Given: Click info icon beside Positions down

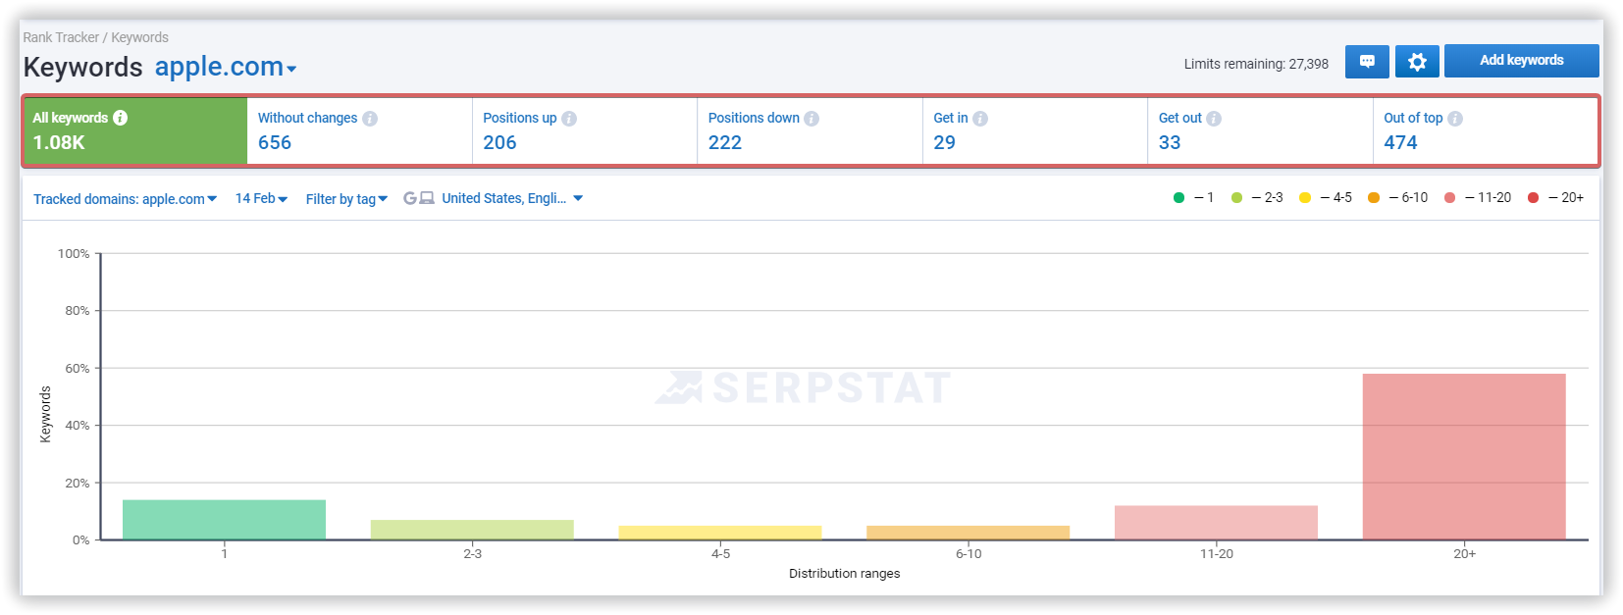Looking at the screenshot, I should [x=811, y=119].
